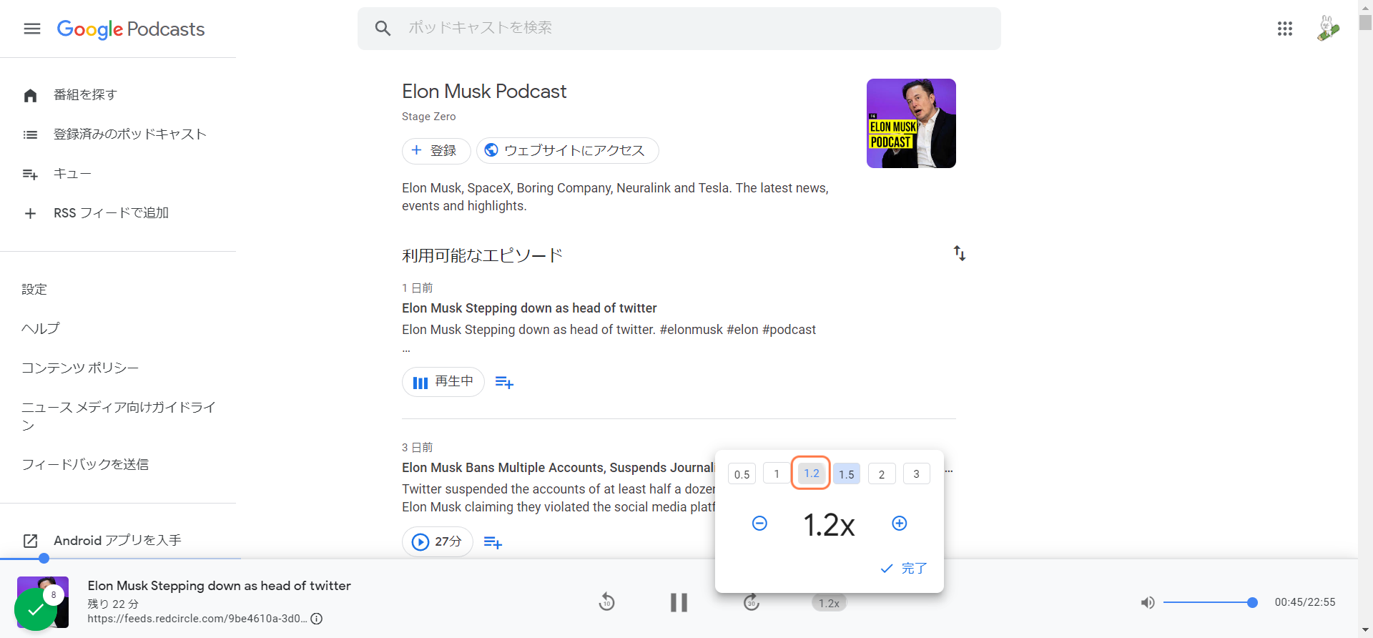Click the search magnifier icon

point(383,28)
